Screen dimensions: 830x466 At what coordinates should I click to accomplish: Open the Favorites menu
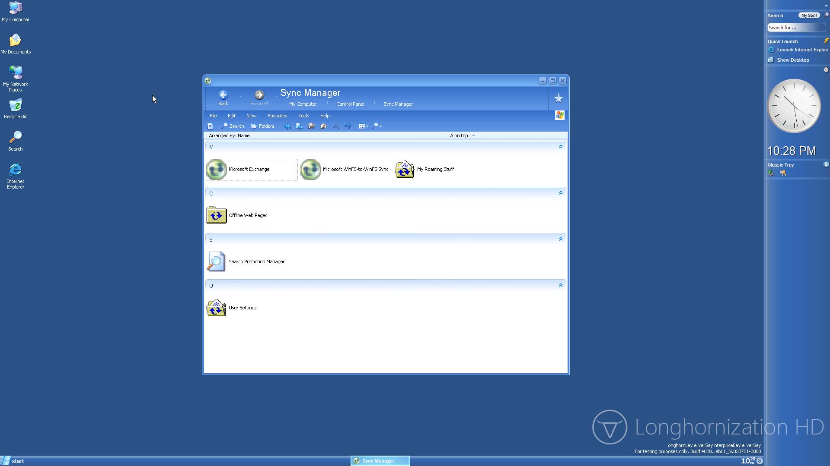pyautogui.click(x=277, y=116)
